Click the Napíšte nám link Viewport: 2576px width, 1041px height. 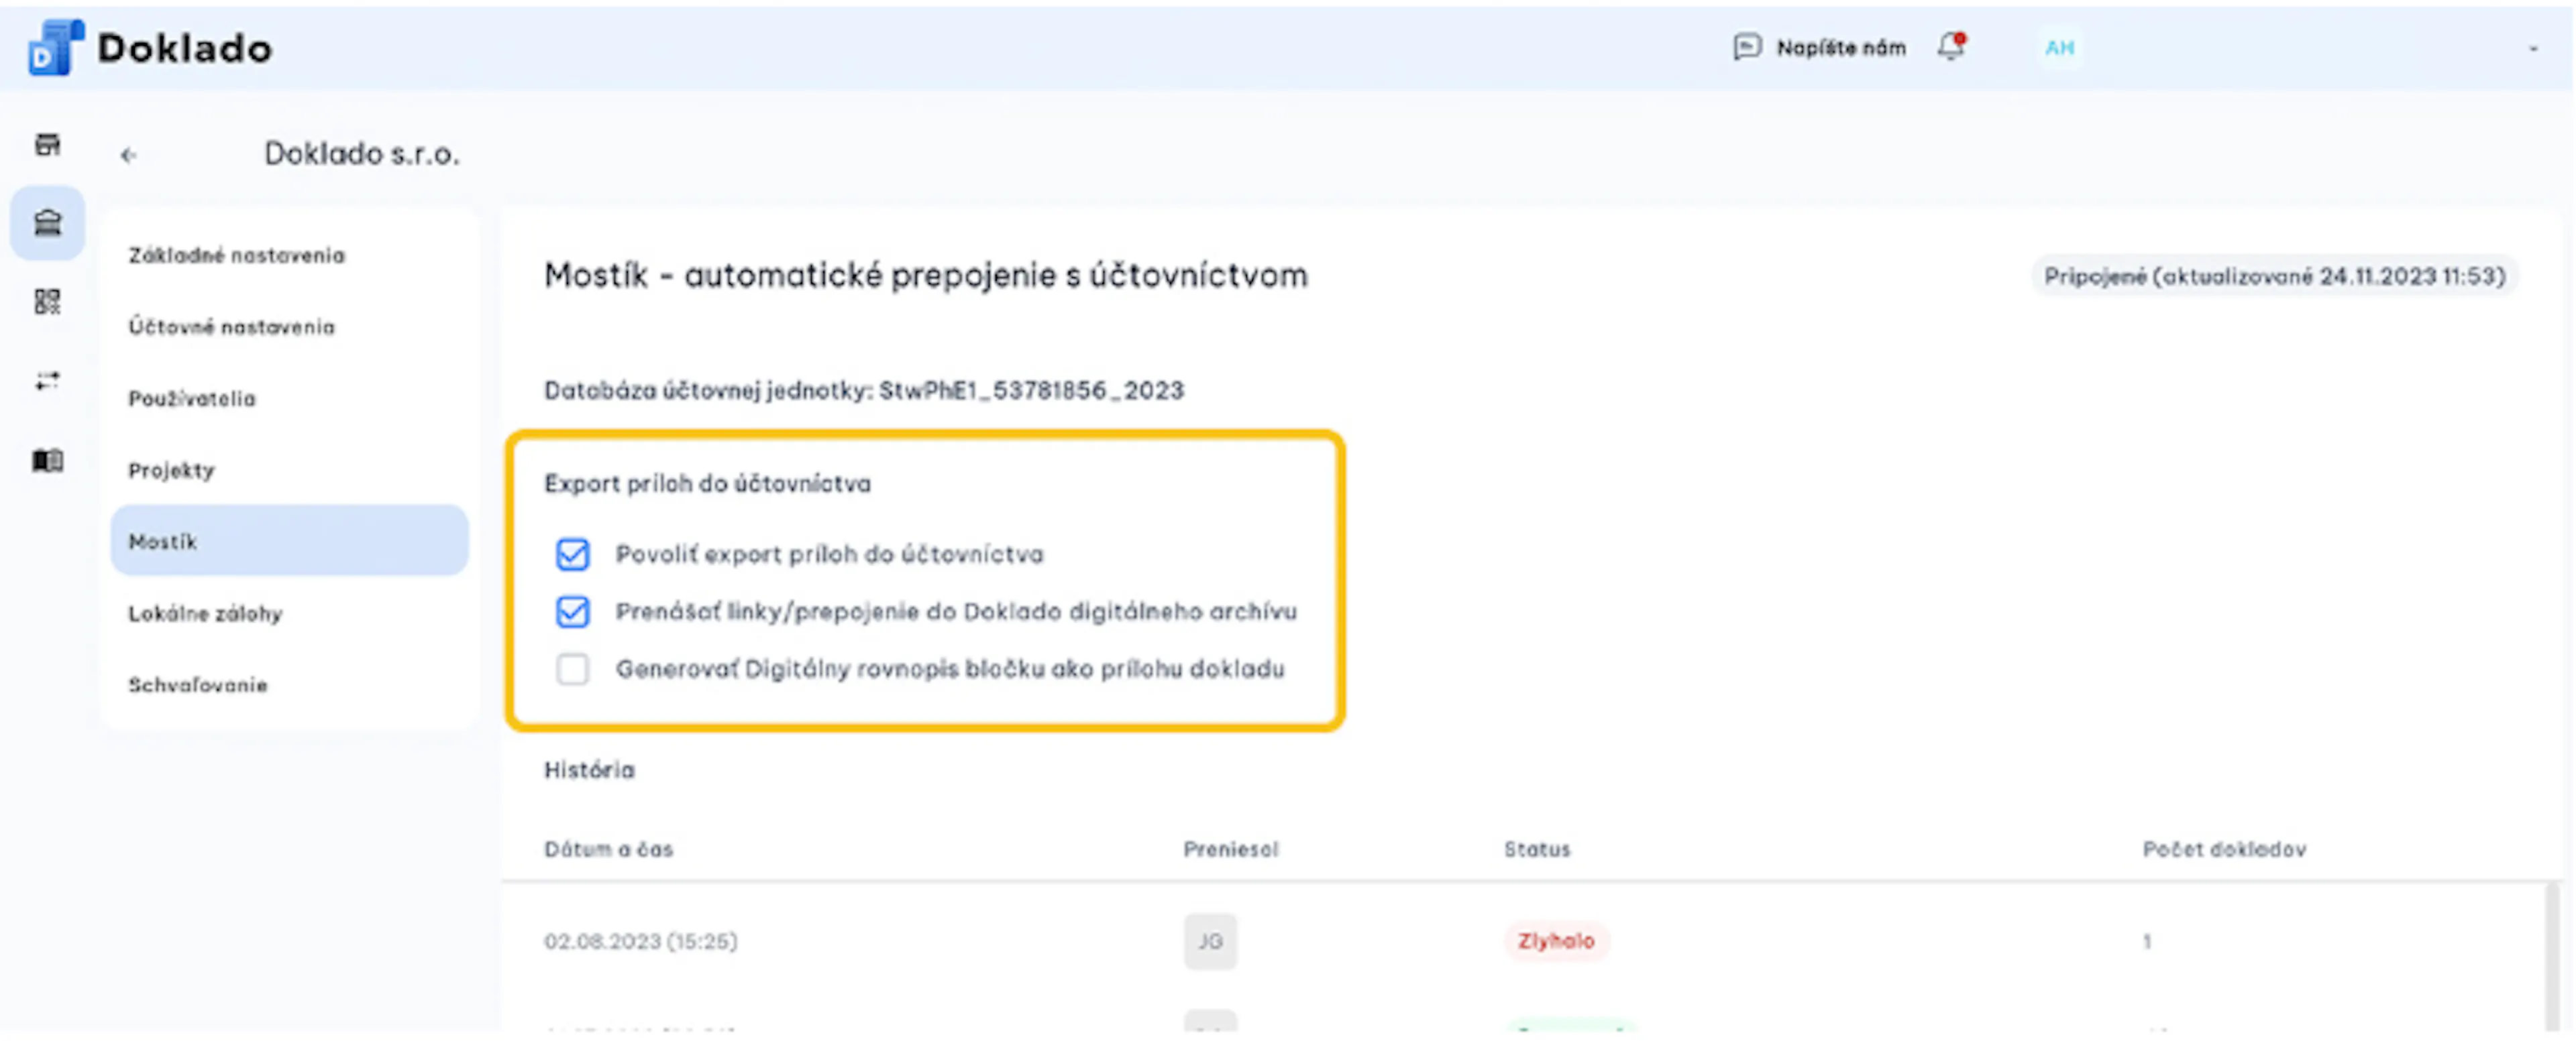(x=1840, y=48)
